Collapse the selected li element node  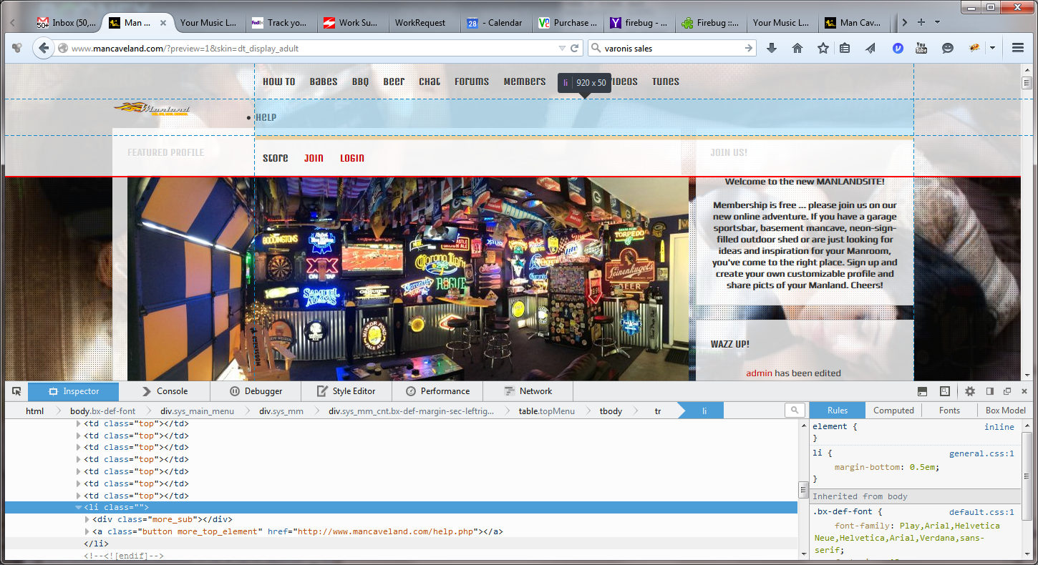click(79, 507)
